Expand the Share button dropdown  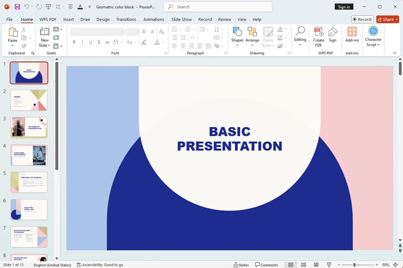396,20
